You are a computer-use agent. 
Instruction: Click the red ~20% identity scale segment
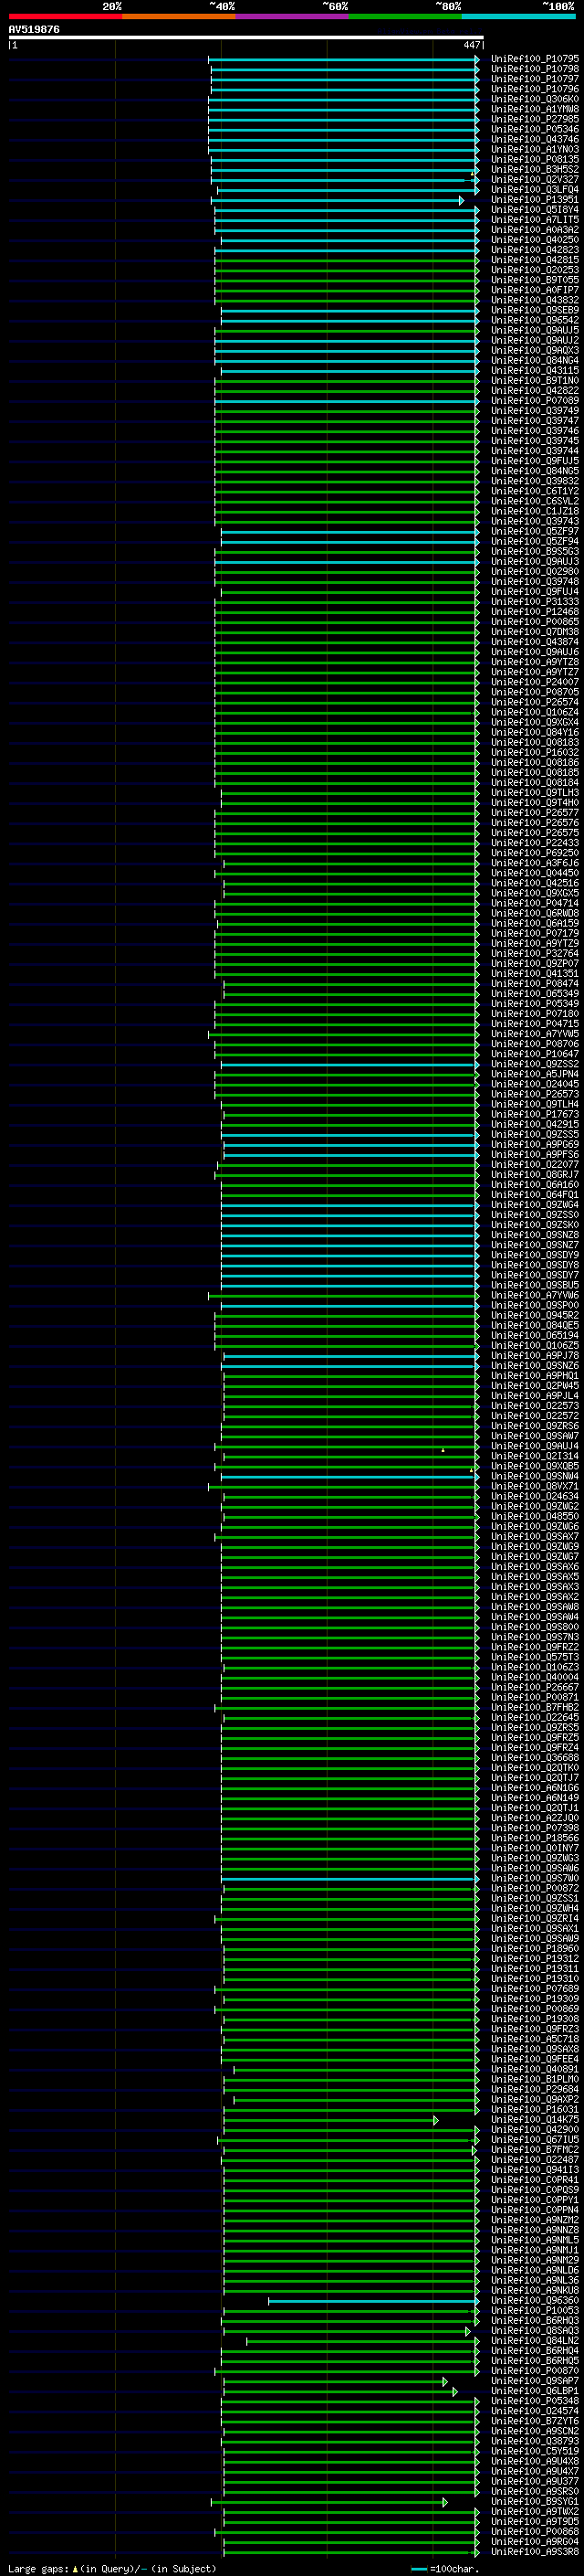pos(65,16)
